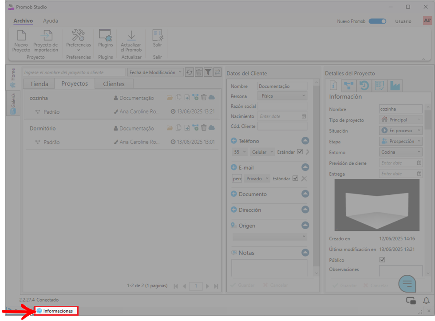Screen dimensions: 435x321
Task: Open the round chat menu button
Action: coord(407,284)
